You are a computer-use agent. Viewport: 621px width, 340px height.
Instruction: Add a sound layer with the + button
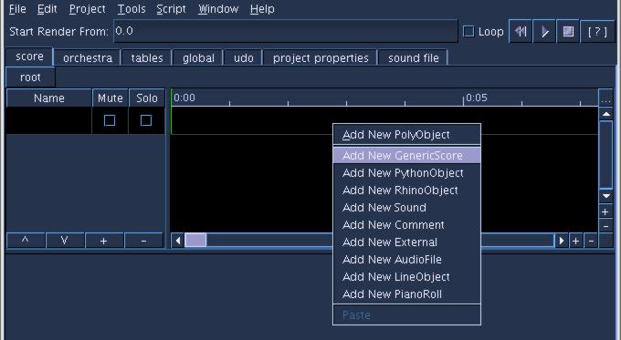point(104,240)
